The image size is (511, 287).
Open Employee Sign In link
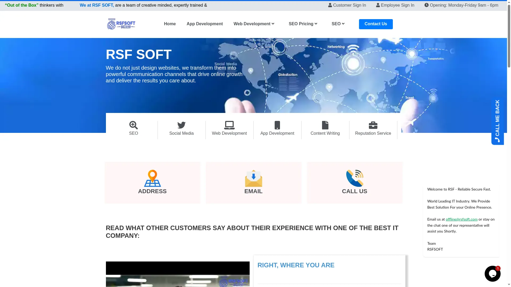(x=395, y=5)
